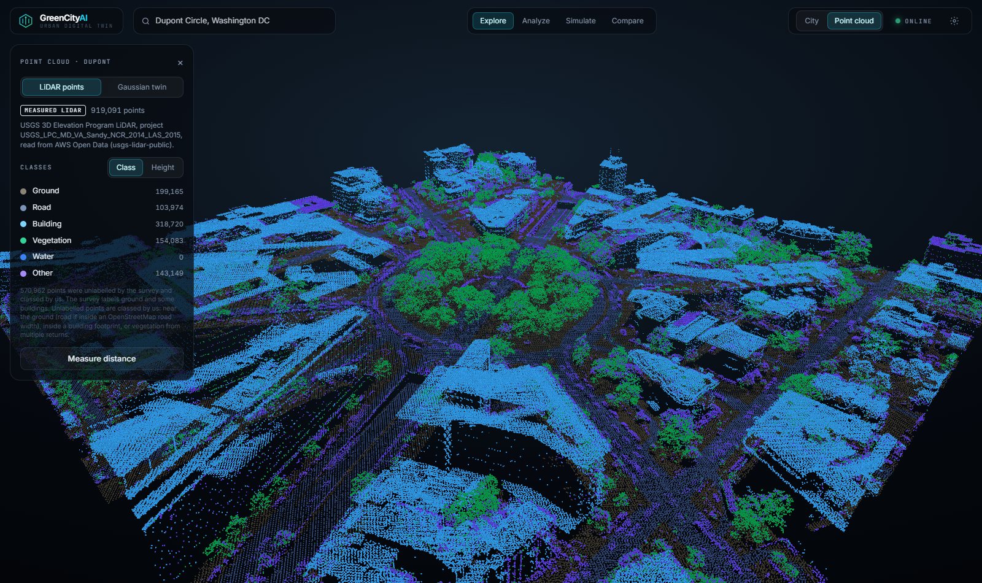The width and height of the screenshot is (982, 583).
Task: Select the Vegetation class label
Action: (x=52, y=241)
